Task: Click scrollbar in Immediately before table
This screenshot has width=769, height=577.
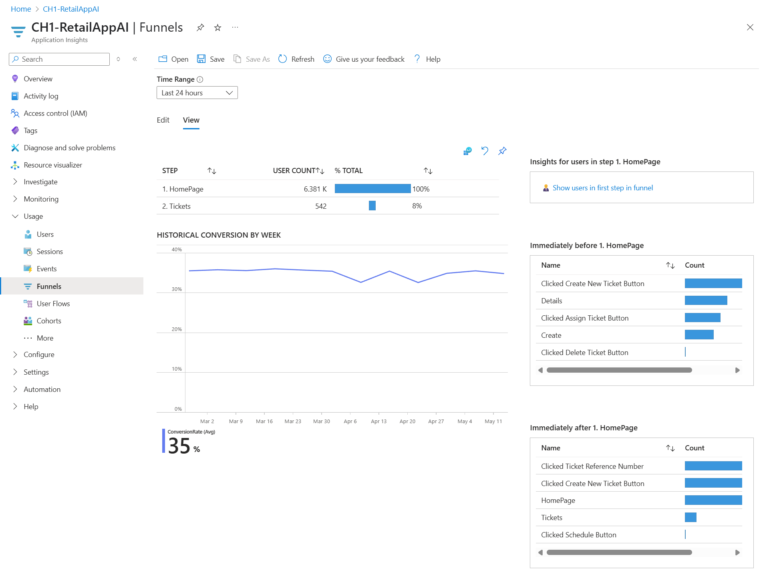Action: tap(619, 370)
